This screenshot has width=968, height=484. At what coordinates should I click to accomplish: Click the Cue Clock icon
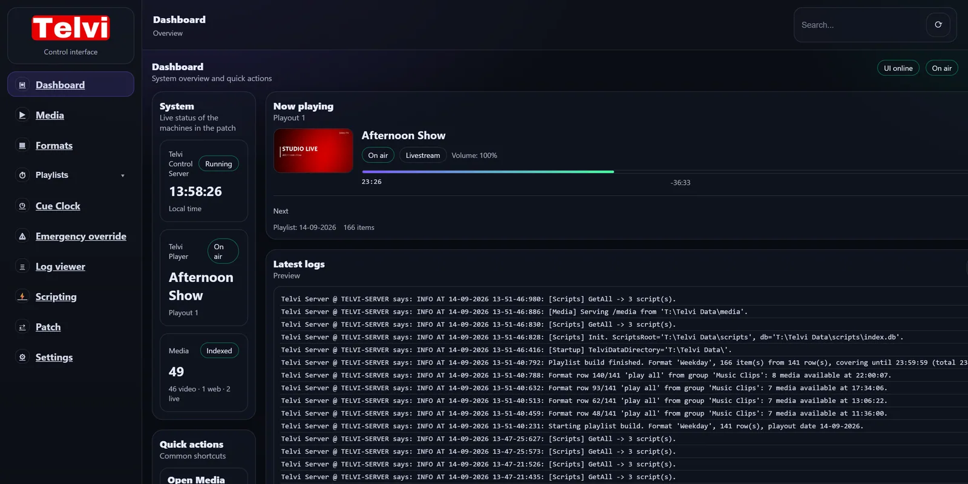22,206
